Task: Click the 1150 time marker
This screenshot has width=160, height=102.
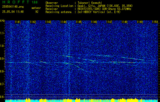Action: tap(155, 22)
